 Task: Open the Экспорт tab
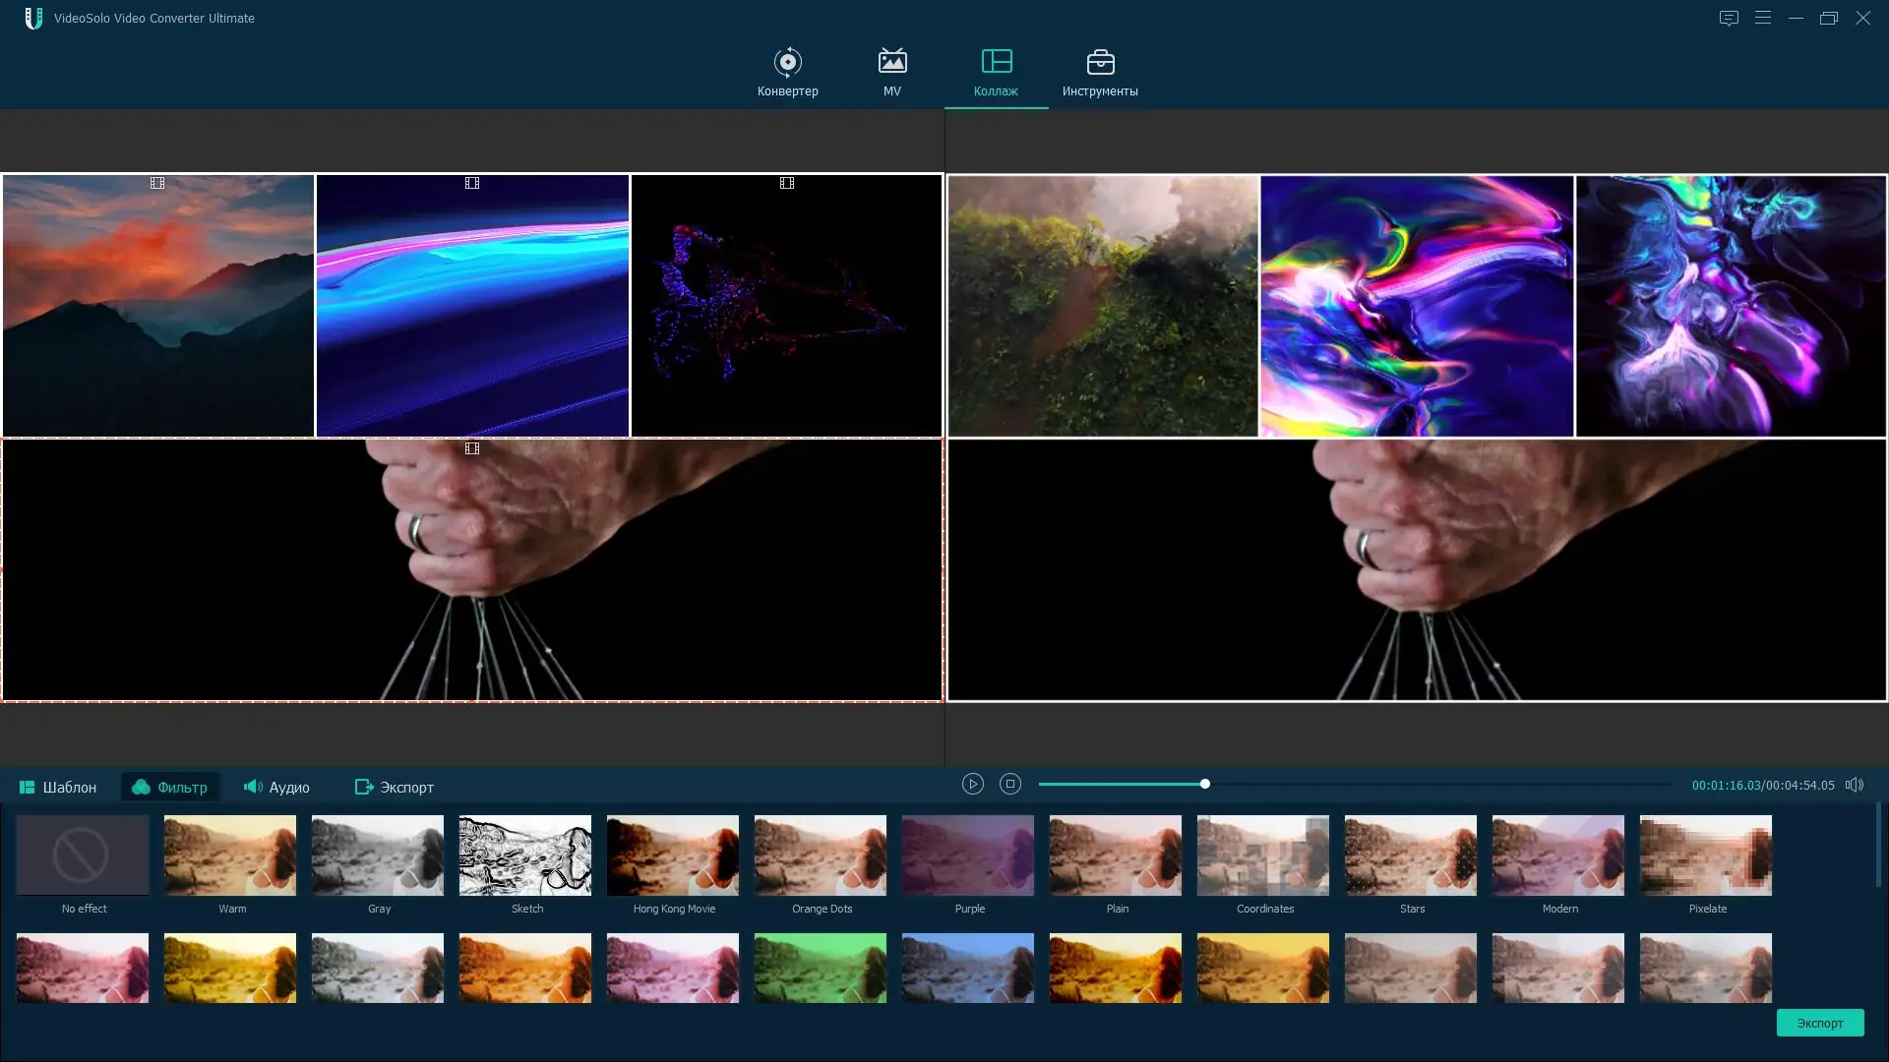point(394,787)
